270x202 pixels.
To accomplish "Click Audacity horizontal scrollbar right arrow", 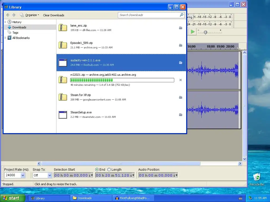I will 240,164.
